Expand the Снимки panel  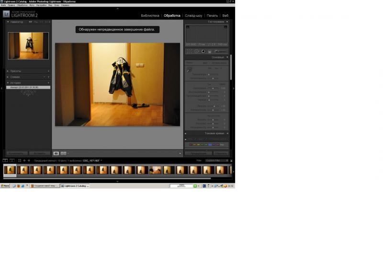click(x=8, y=77)
